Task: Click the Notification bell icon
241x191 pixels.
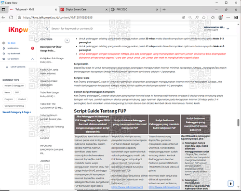Action: pos(4,48)
